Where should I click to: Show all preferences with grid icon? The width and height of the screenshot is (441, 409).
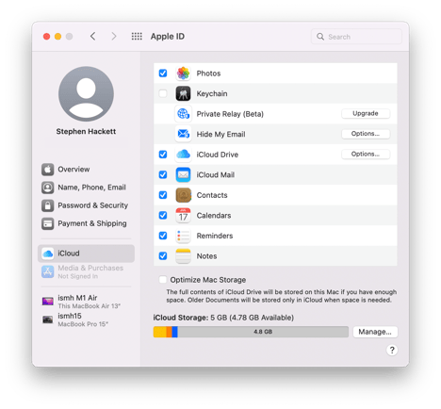(137, 37)
